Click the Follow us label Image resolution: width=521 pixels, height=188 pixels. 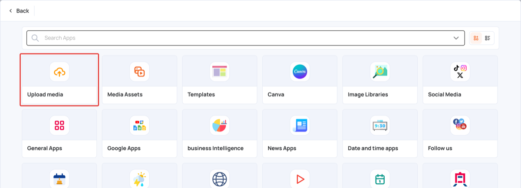coord(440,148)
